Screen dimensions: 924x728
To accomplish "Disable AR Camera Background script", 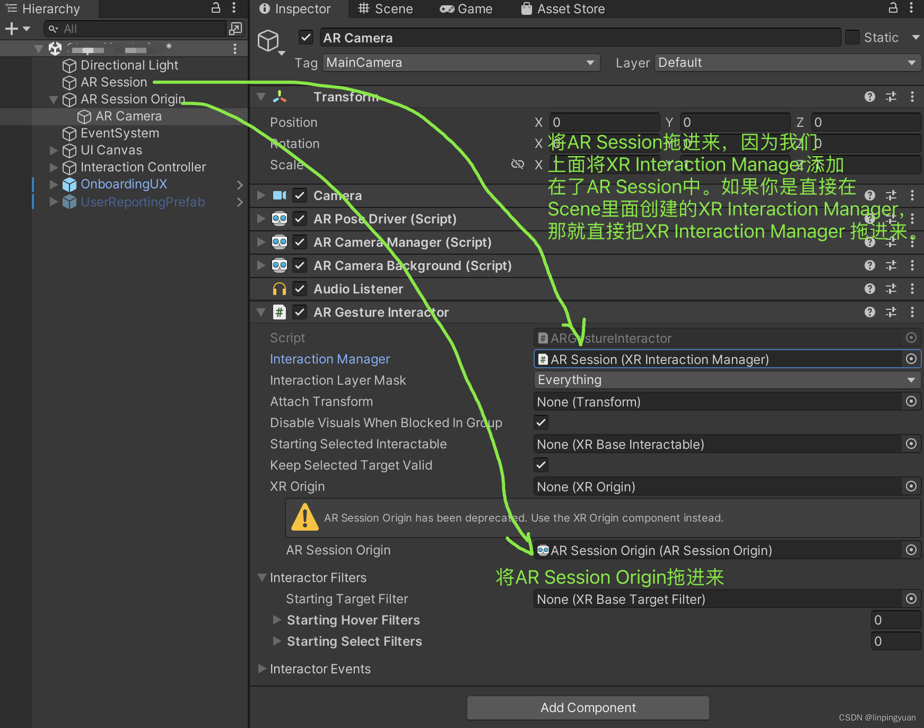I will point(300,265).
